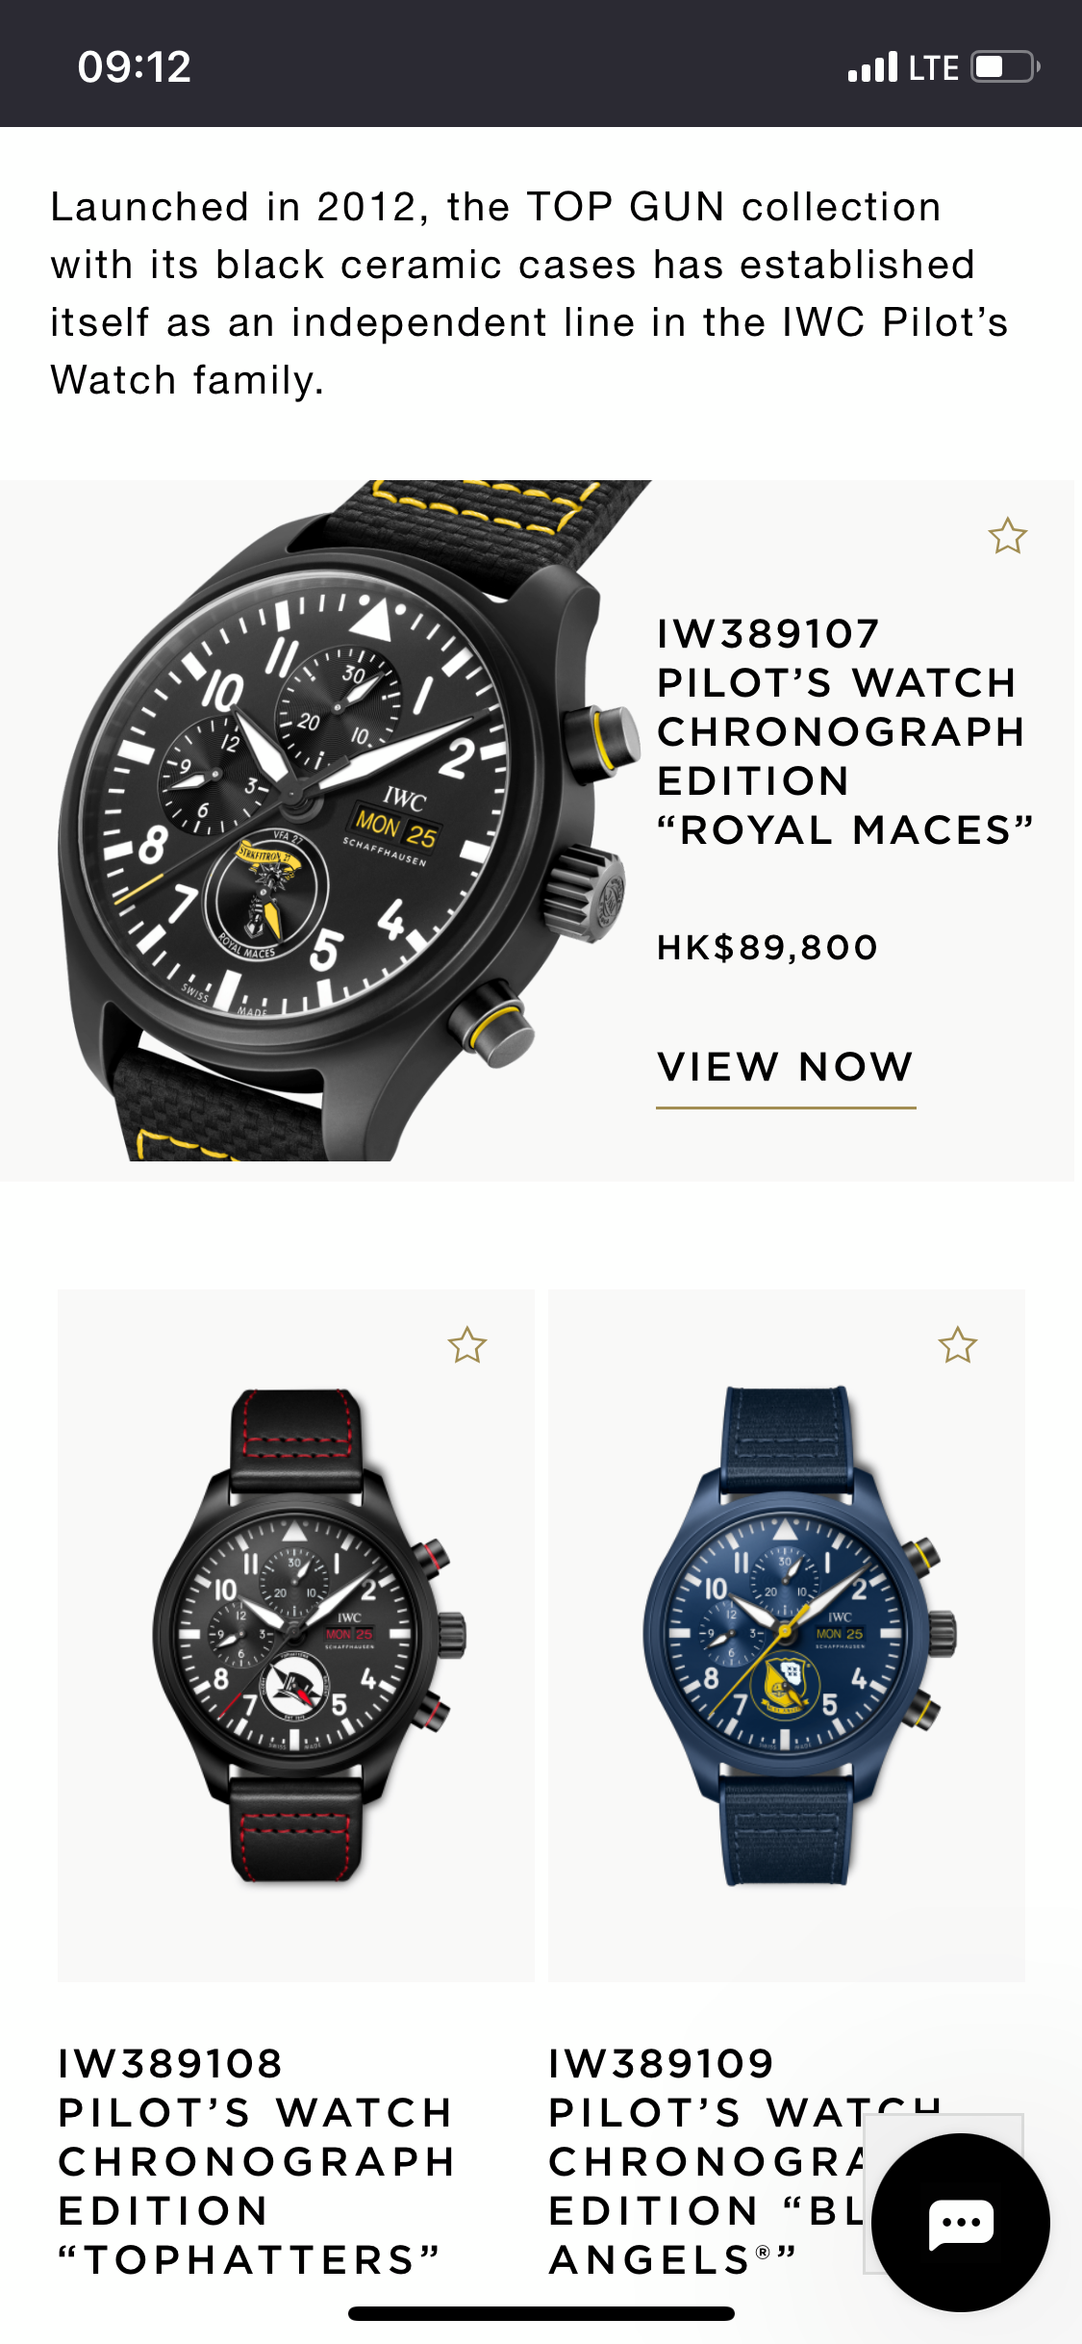The width and height of the screenshot is (1082, 2344).
Task: Click the VIEW NOW link
Action: click(x=786, y=1068)
